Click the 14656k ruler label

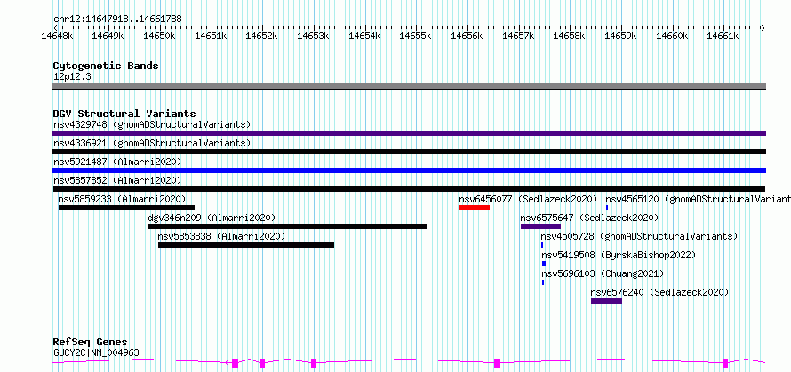pos(467,36)
